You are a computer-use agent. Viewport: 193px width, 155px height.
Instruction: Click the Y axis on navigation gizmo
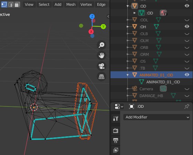click(103, 27)
